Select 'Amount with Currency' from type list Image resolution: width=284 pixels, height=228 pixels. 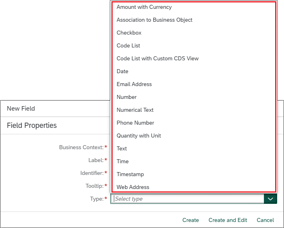[x=144, y=7]
